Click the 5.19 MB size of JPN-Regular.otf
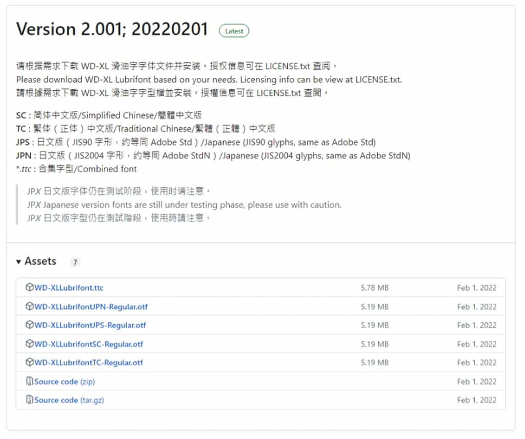 click(375, 307)
